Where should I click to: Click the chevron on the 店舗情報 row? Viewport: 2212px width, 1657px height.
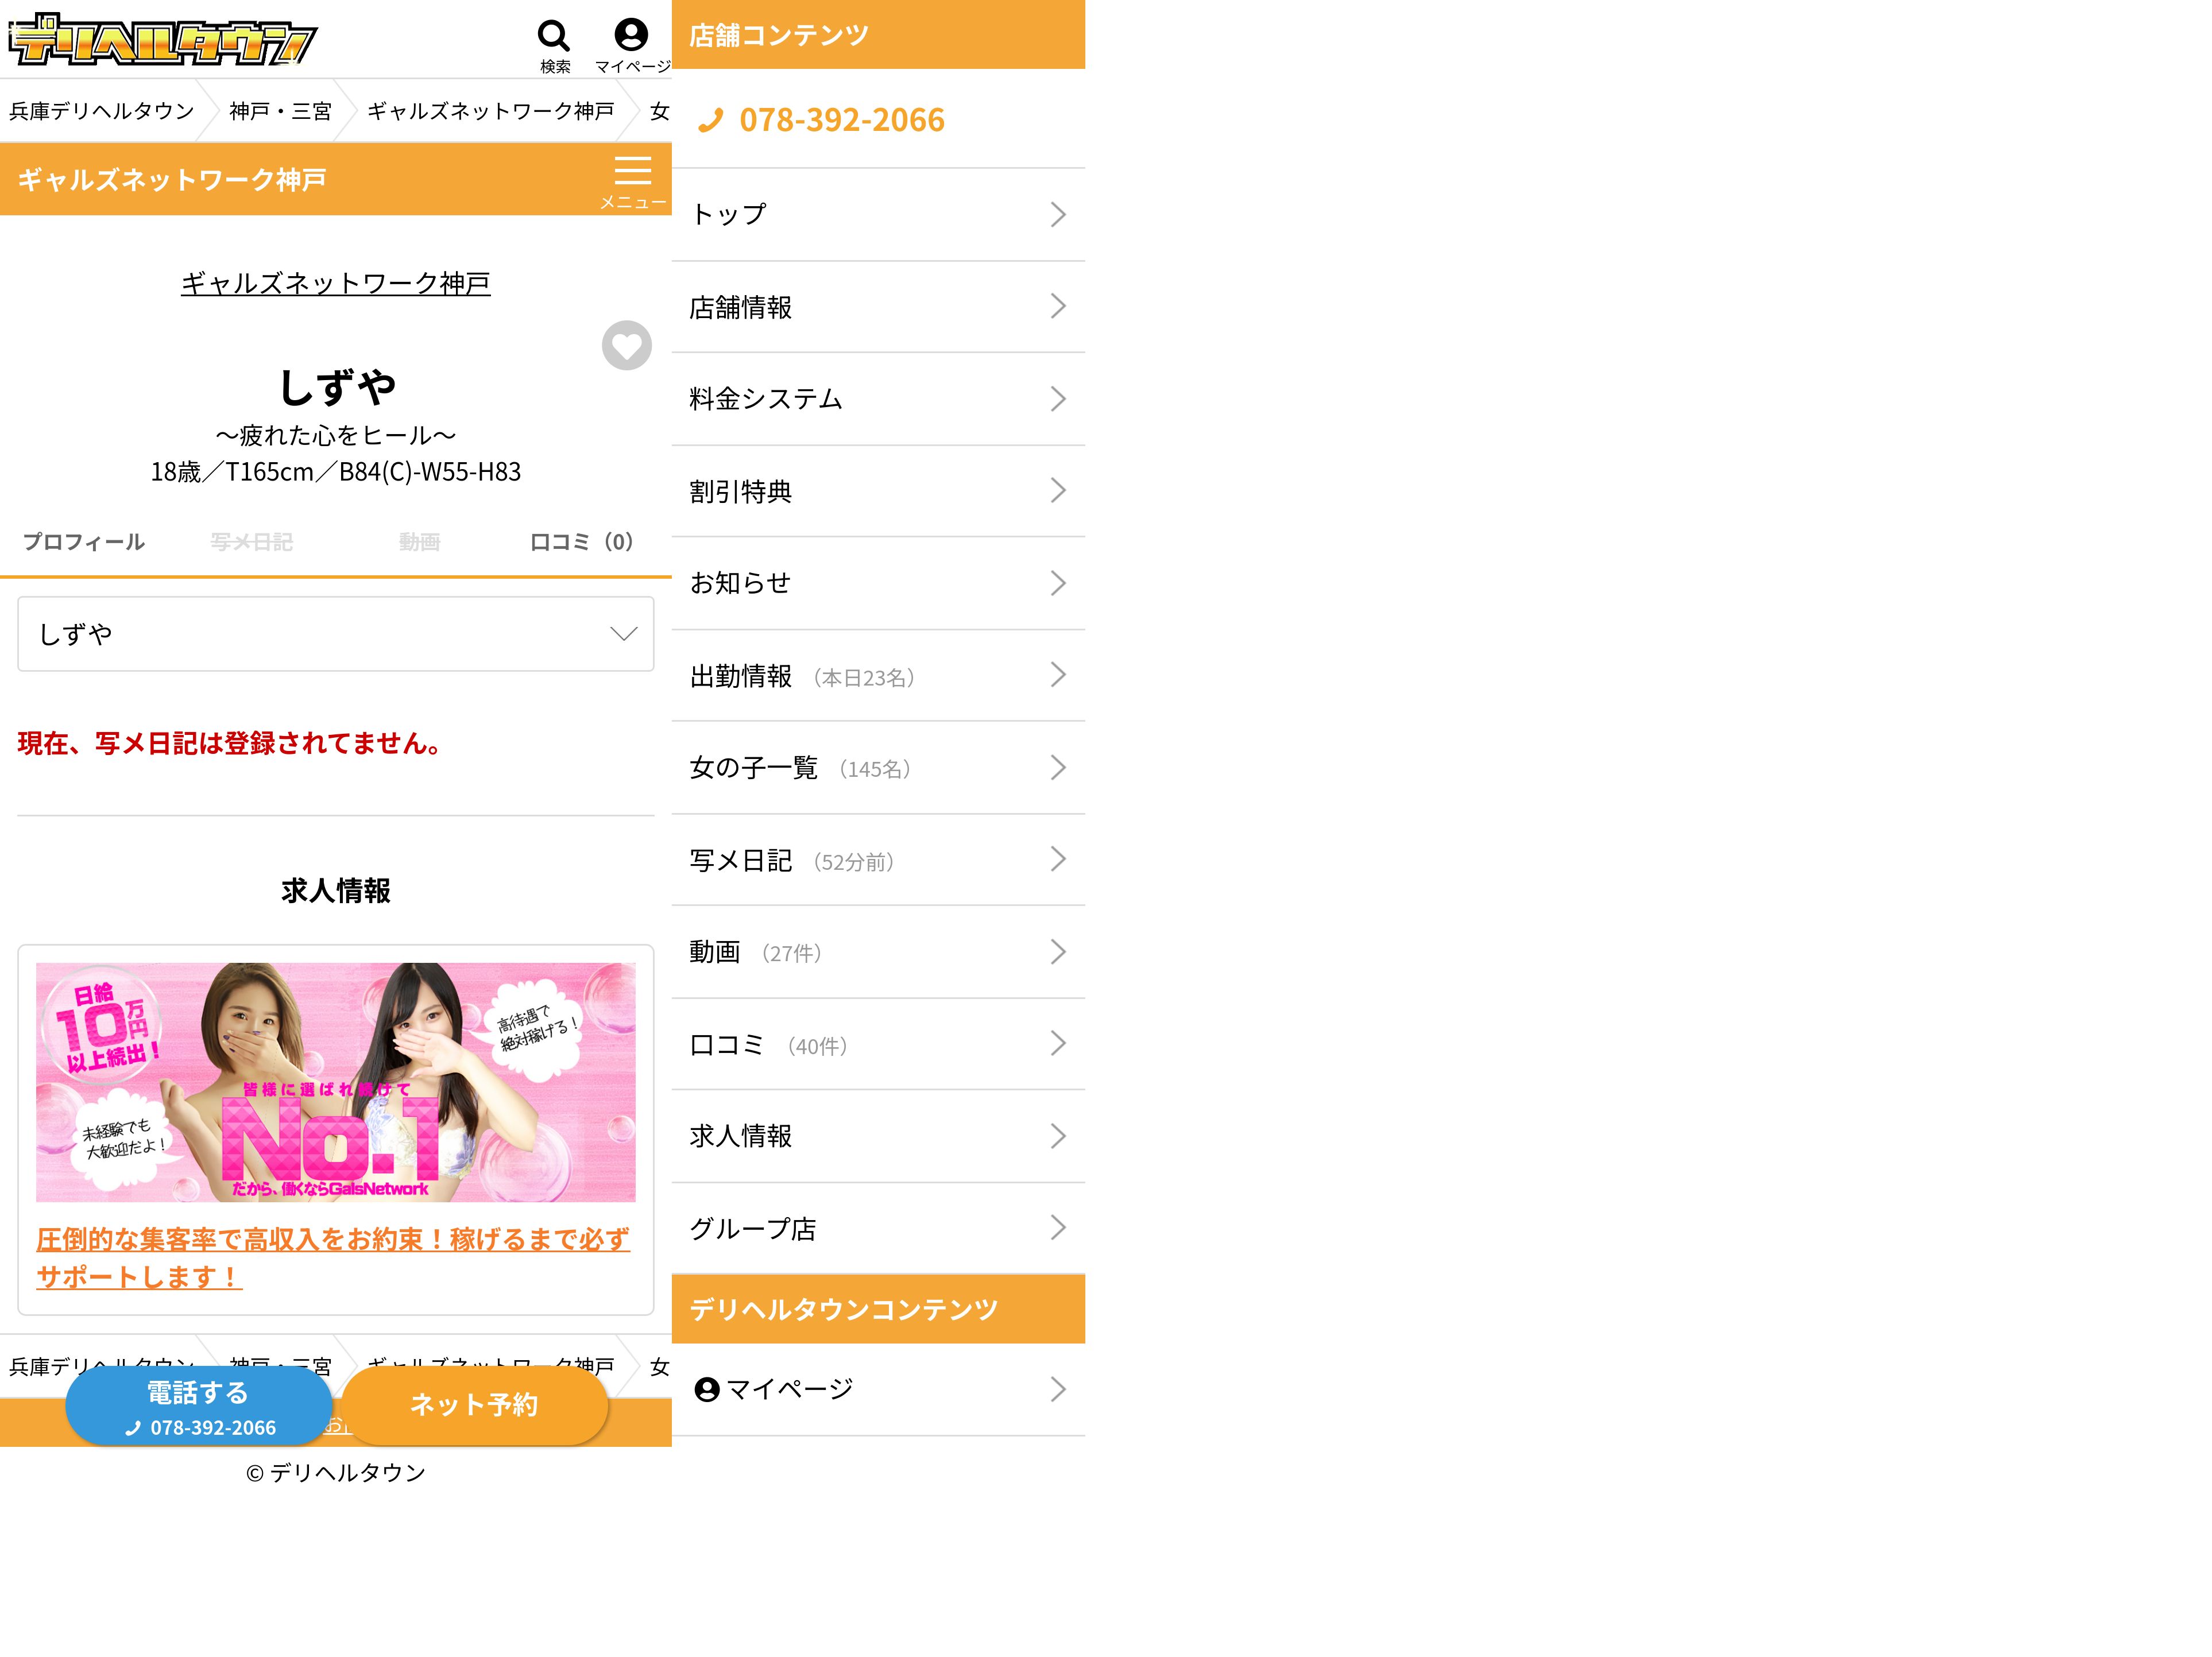pyautogui.click(x=1058, y=306)
